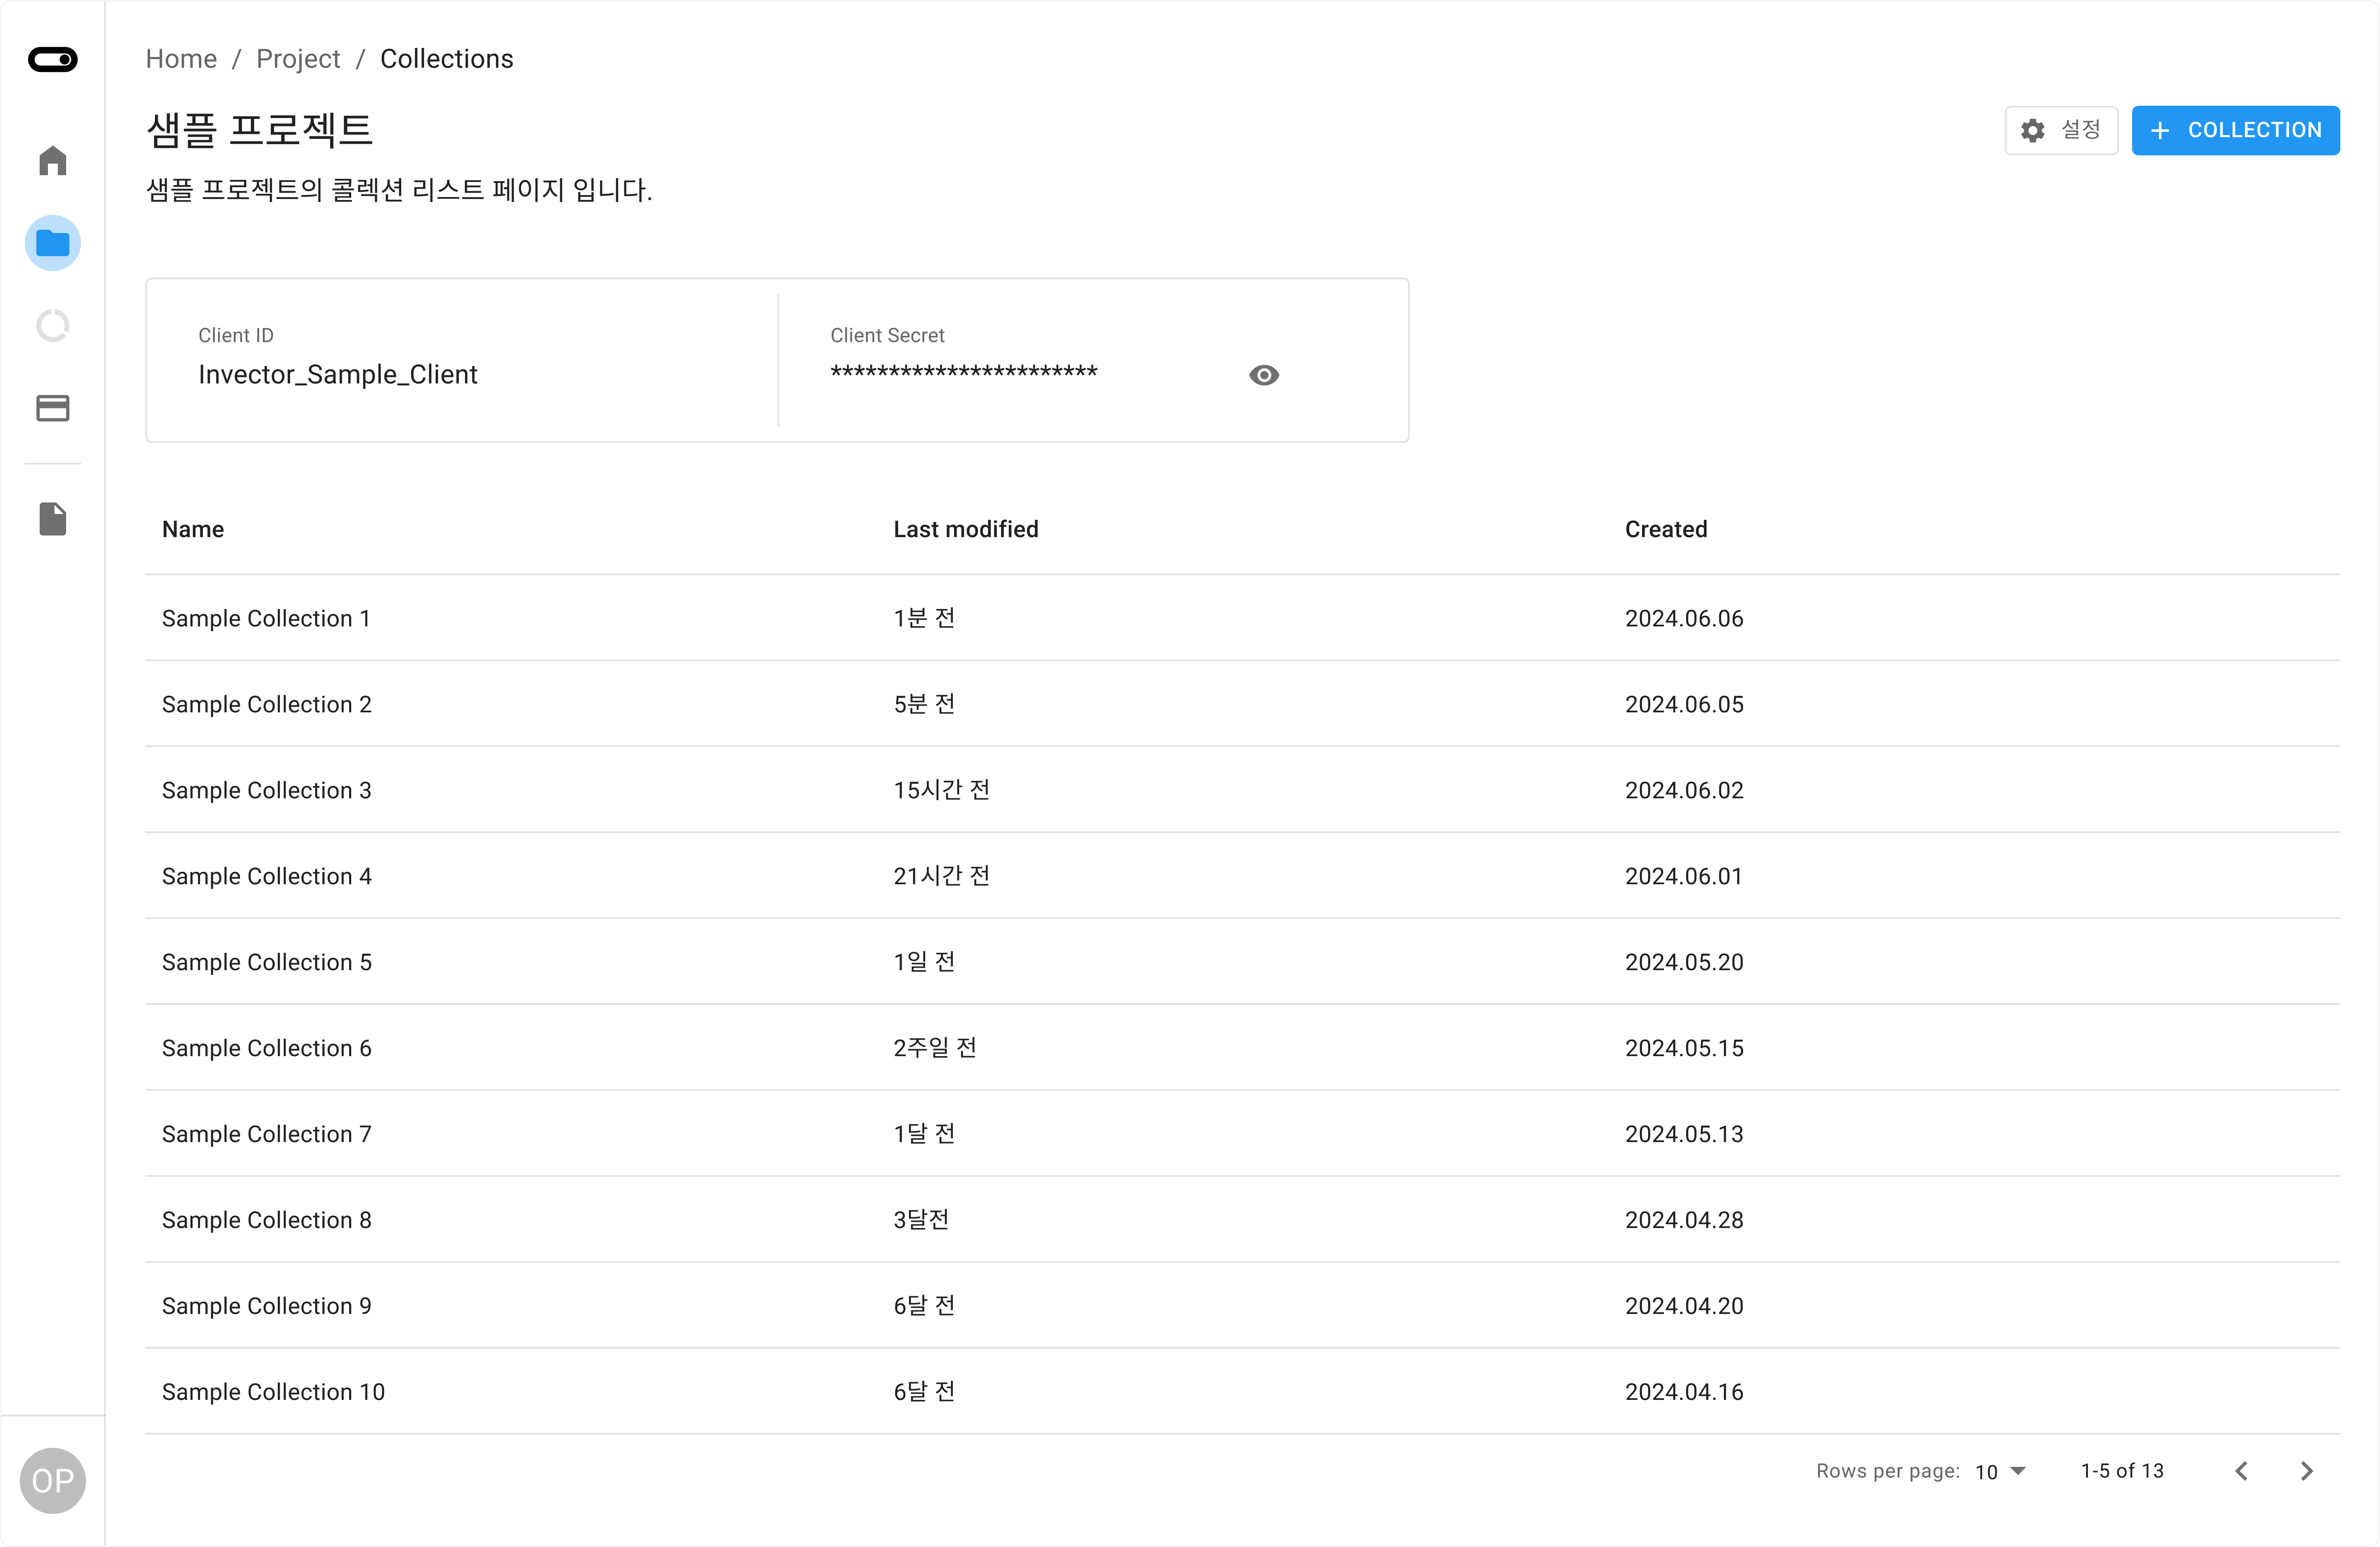
Task: Open Sample Collection 3
Action: [266, 790]
